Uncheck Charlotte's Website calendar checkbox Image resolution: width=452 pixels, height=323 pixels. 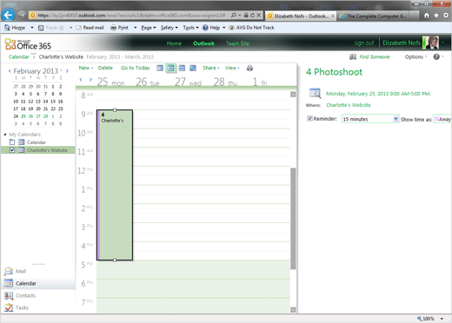coord(12,150)
